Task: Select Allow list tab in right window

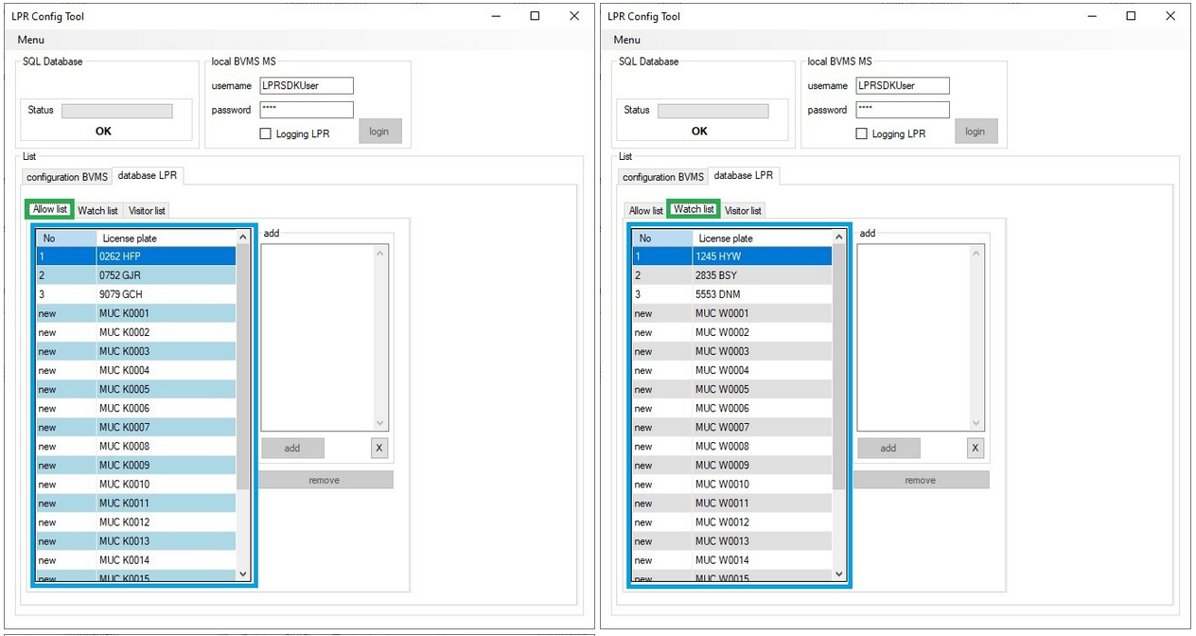Action: [x=646, y=210]
